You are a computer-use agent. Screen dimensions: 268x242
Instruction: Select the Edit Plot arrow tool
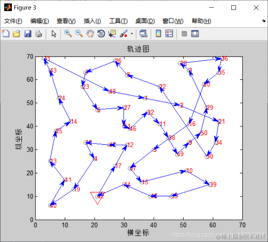tap(54, 34)
